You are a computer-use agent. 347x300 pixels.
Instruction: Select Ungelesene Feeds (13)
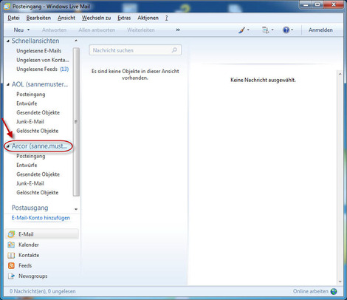click(x=43, y=69)
